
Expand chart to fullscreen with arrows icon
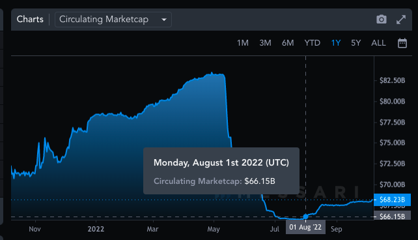[x=401, y=20]
